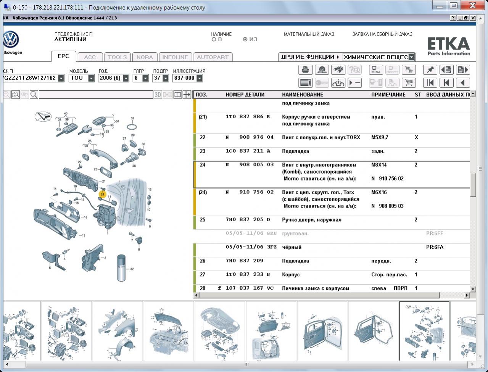Jump to first with double-bar arrow
The image size is (488, 372).
(x=430, y=82)
